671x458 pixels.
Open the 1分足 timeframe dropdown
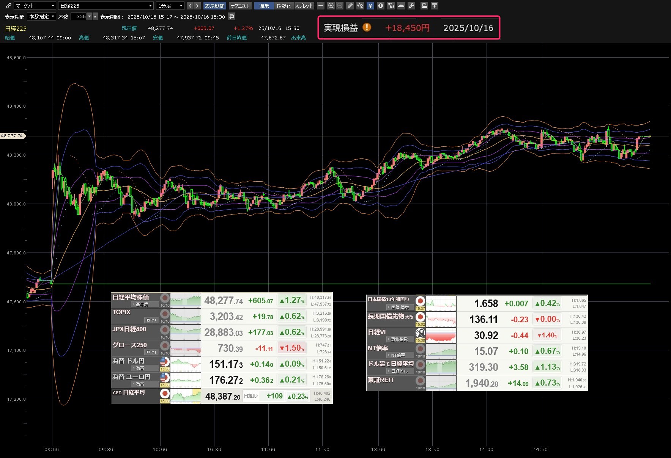(x=170, y=6)
